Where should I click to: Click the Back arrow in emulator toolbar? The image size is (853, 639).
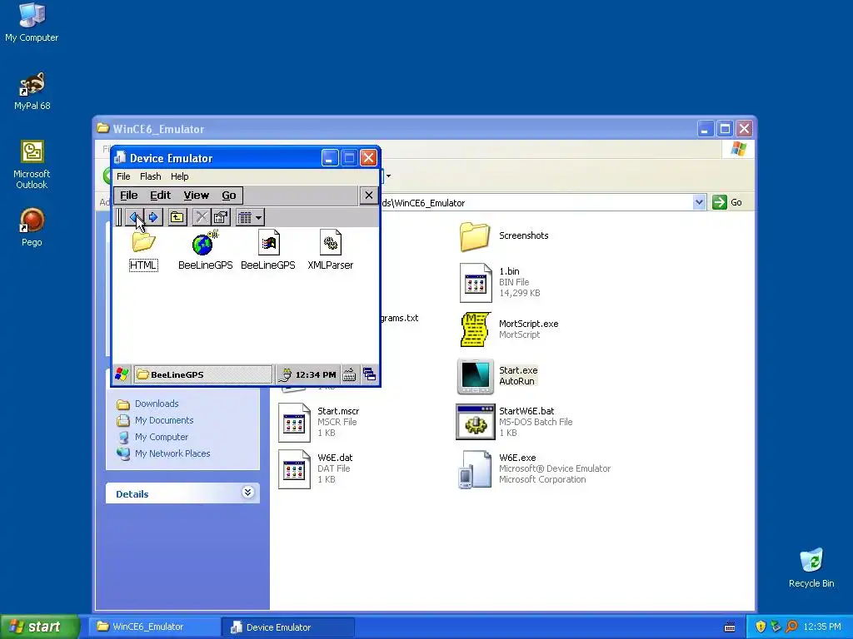(134, 217)
